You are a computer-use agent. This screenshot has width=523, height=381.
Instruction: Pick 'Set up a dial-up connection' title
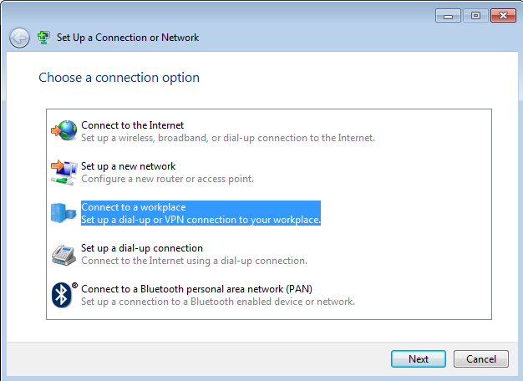(x=142, y=248)
